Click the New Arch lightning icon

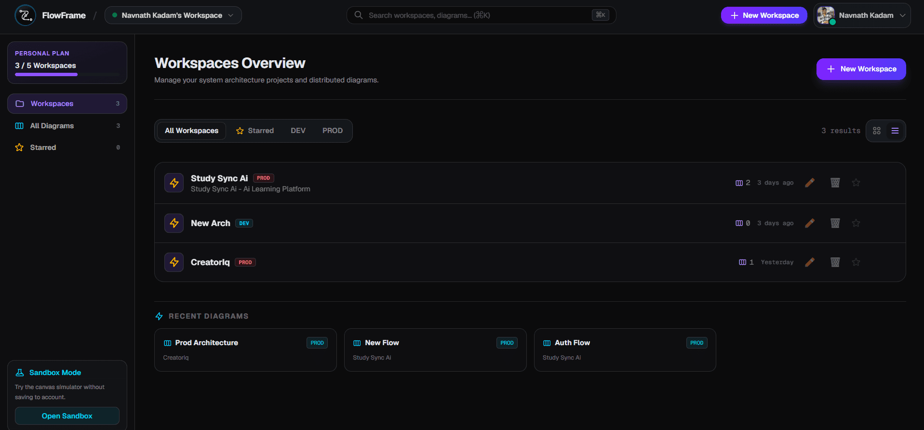pyautogui.click(x=174, y=223)
